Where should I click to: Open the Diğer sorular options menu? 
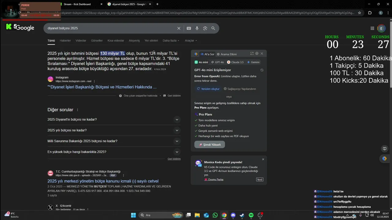pyautogui.click(x=77, y=110)
